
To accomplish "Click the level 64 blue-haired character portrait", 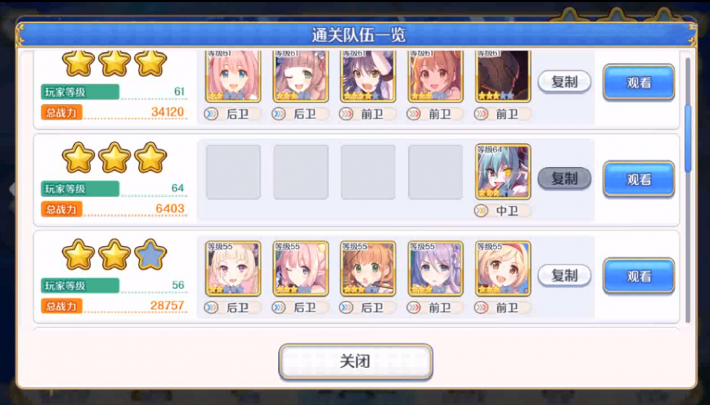I will click(x=503, y=172).
